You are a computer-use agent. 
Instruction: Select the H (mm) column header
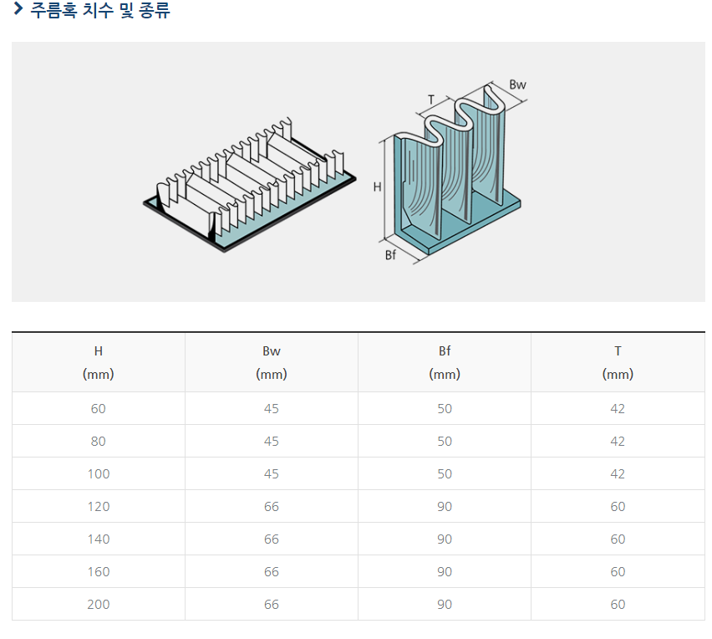[99, 362]
